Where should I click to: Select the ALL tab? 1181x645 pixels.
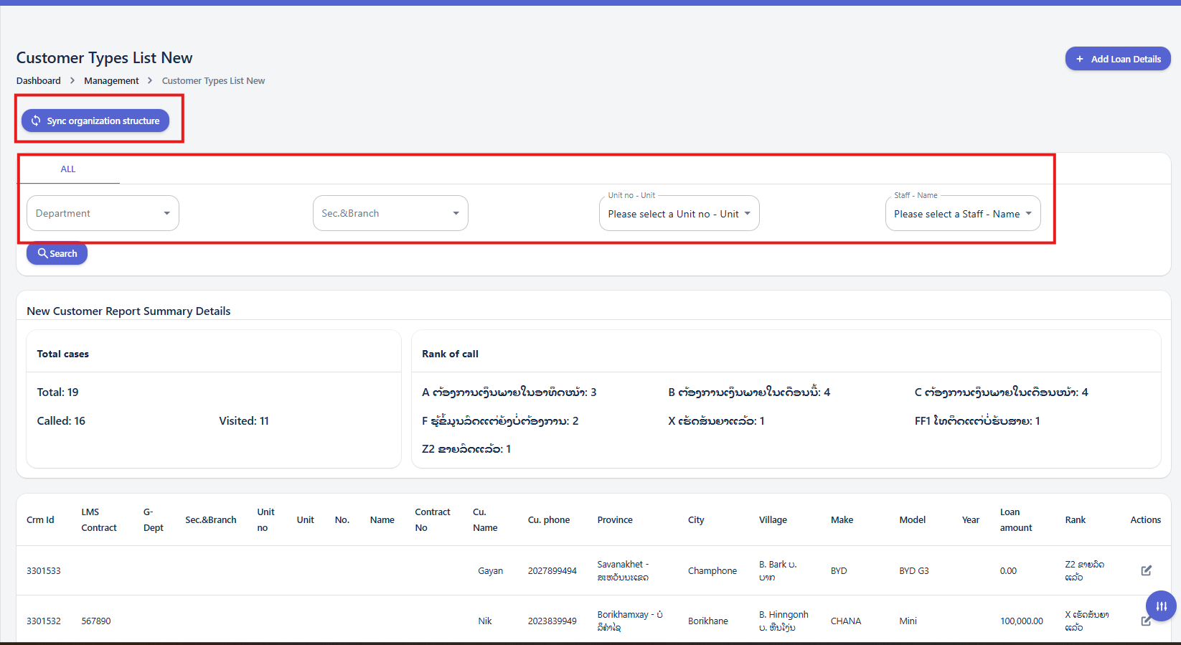68,169
